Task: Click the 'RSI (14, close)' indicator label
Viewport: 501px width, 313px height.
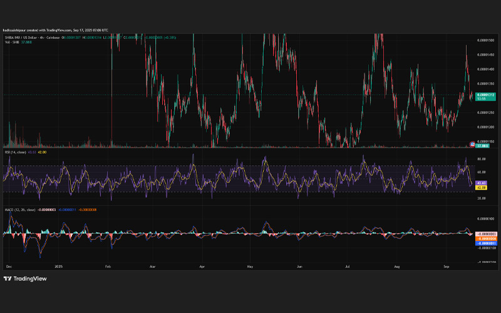Action: coord(15,152)
